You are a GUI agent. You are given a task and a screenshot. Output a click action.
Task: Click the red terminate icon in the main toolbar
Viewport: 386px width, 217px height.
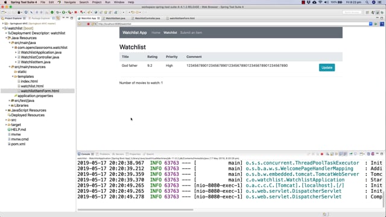pos(75,12)
